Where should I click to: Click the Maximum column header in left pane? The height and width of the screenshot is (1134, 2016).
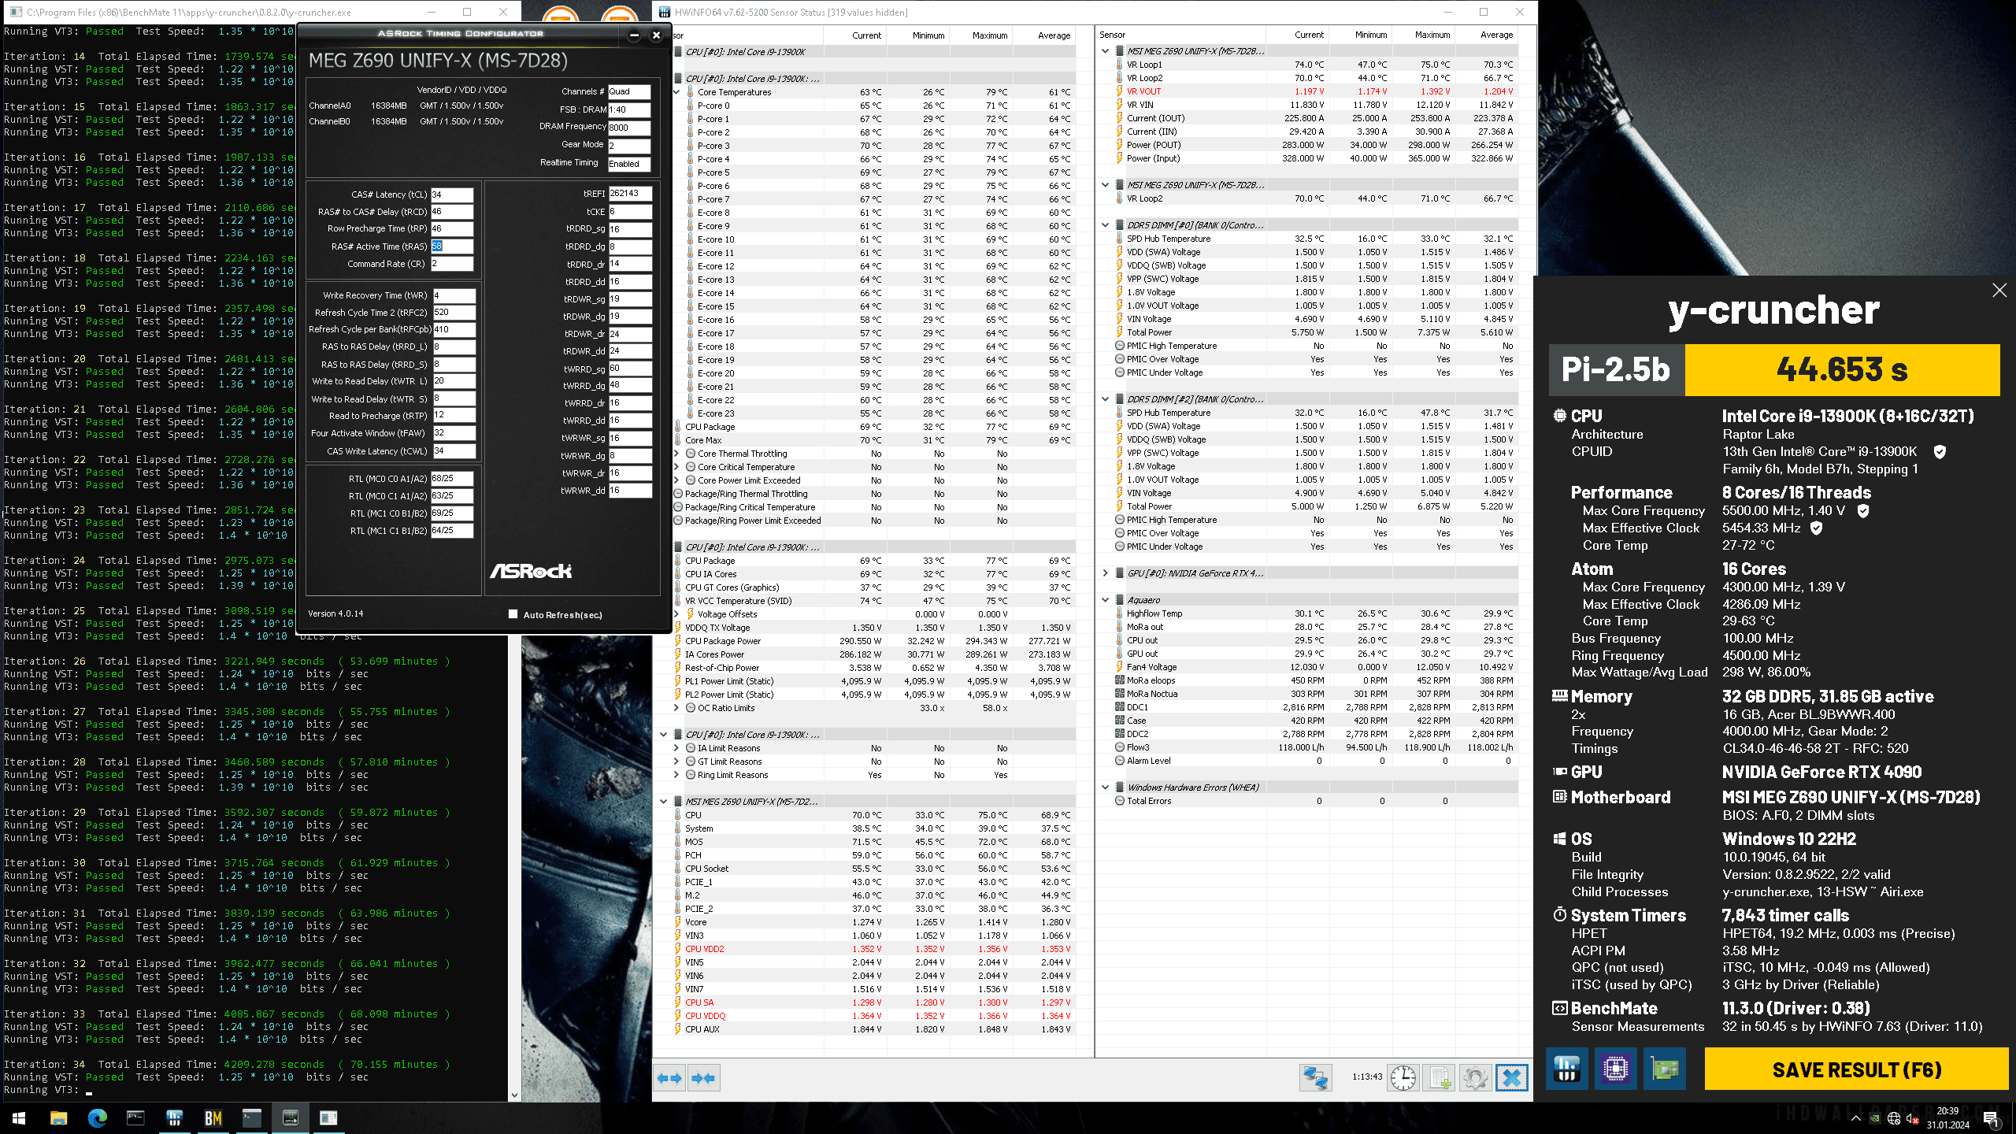(989, 35)
